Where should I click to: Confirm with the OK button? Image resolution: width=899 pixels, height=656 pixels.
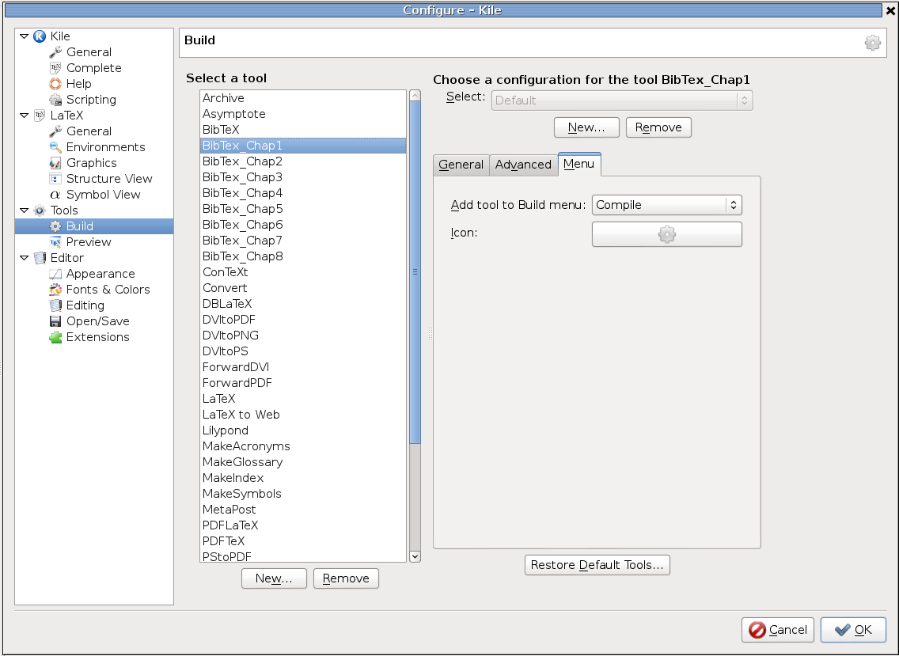coord(853,630)
